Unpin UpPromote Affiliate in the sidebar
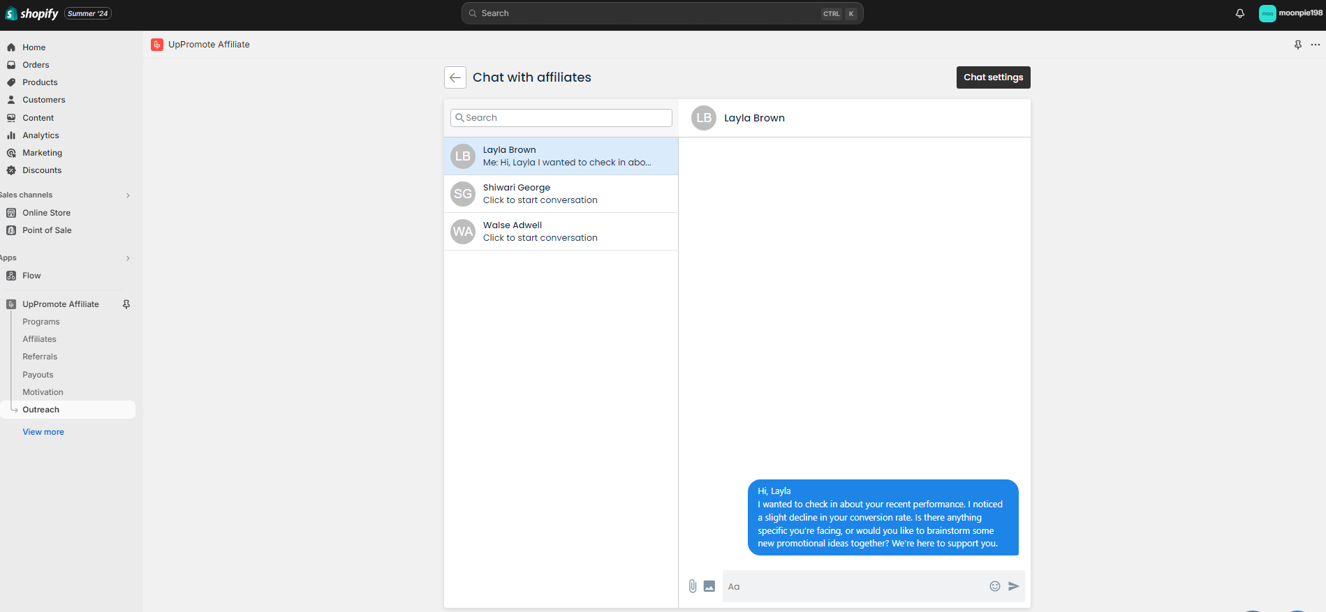 [126, 304]
